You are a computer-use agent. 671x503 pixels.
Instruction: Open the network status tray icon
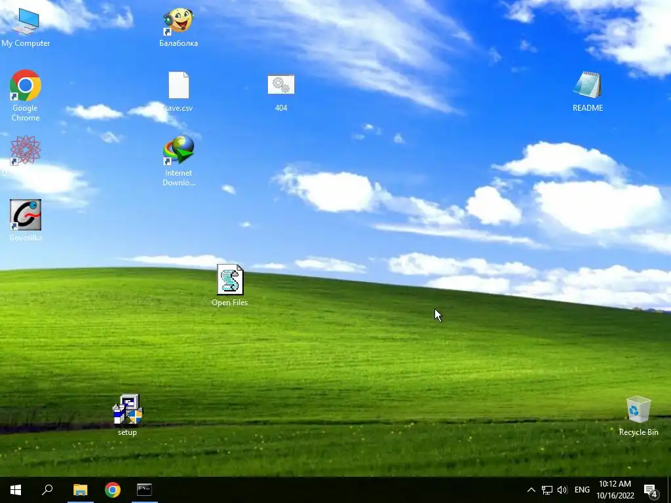547,490
